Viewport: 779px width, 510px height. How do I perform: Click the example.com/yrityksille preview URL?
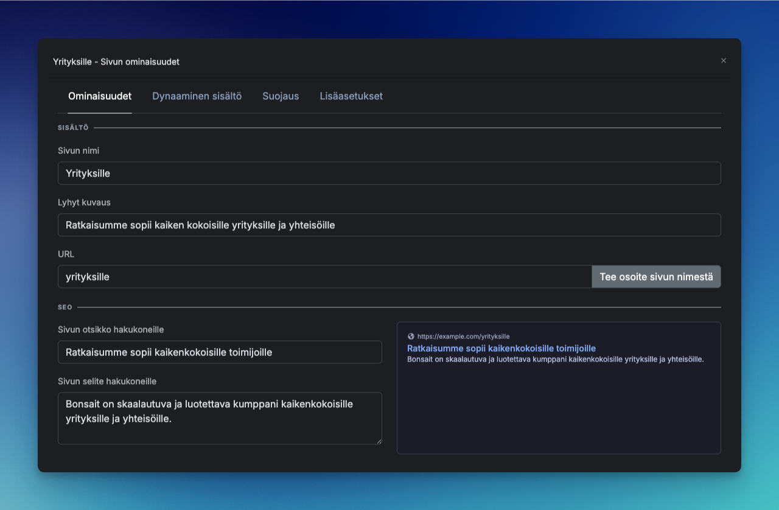[x=463, y=336]
